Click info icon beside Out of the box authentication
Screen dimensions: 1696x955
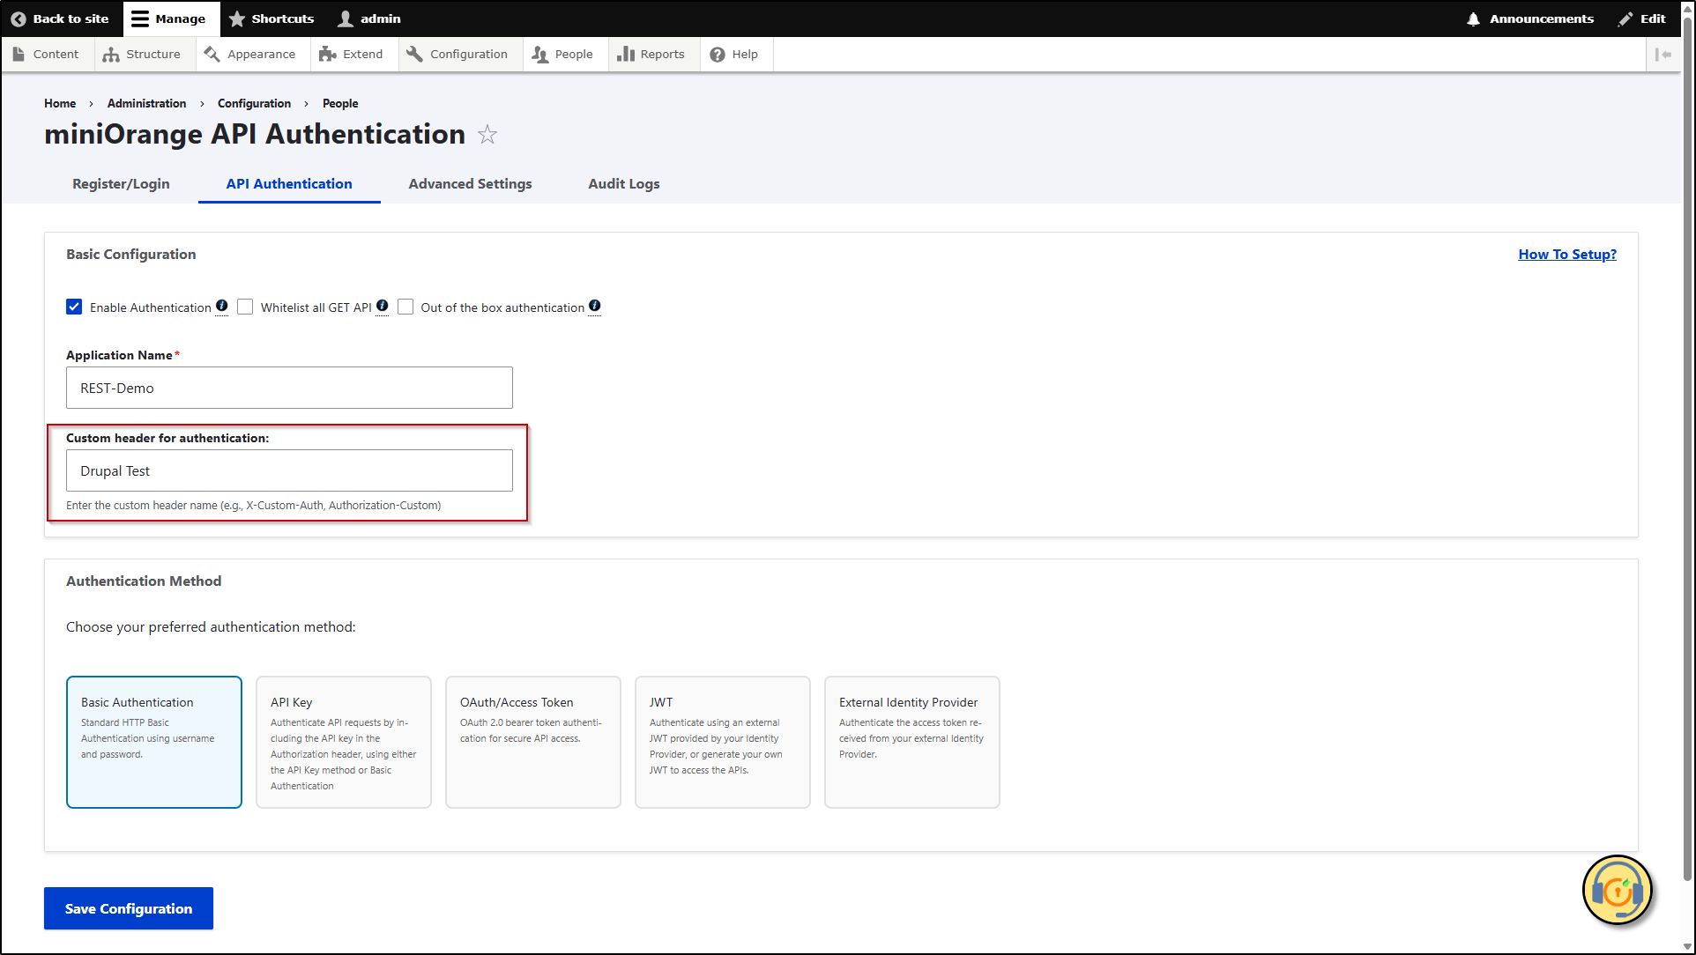pos(595,306)
